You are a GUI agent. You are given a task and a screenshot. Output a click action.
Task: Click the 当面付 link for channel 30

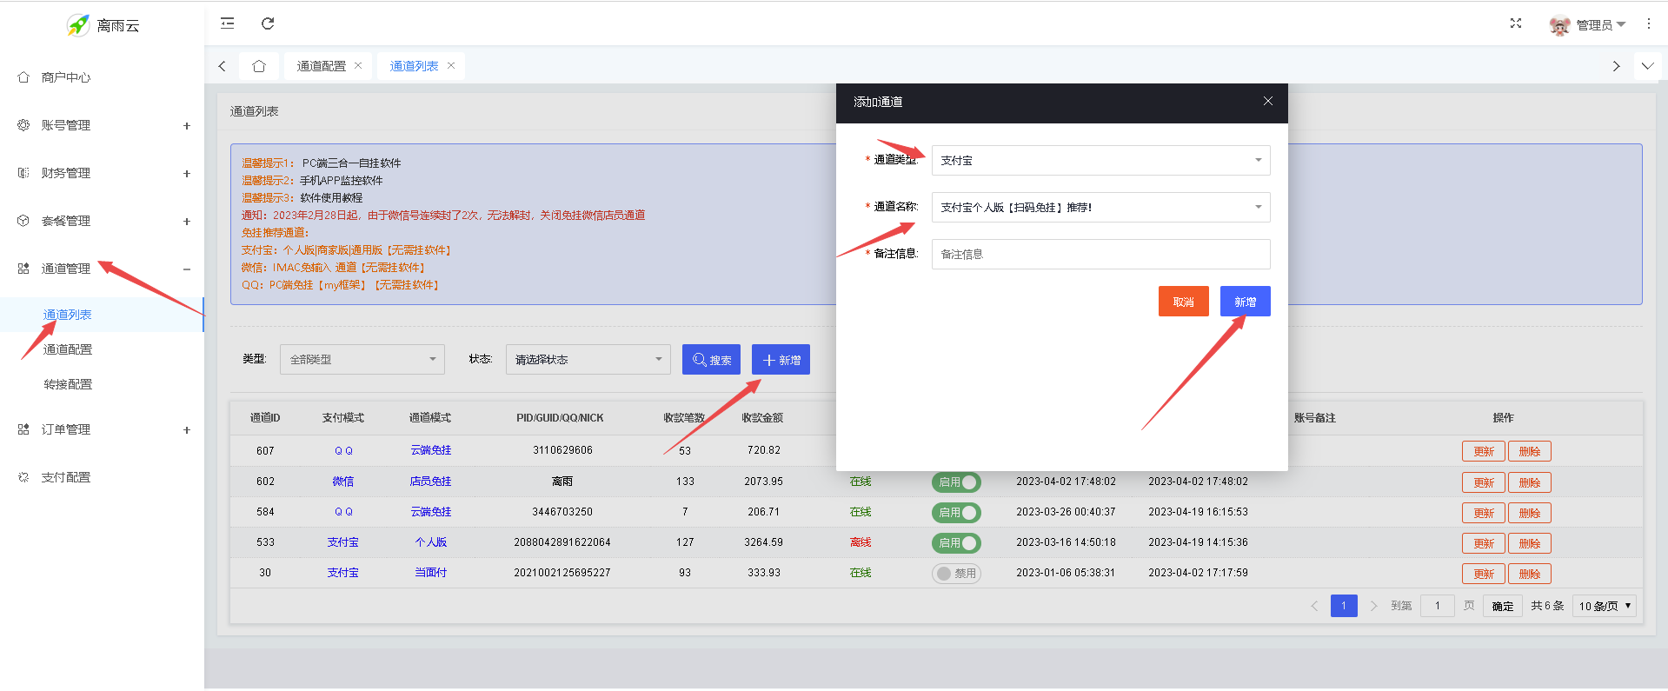tap(430, 573)
